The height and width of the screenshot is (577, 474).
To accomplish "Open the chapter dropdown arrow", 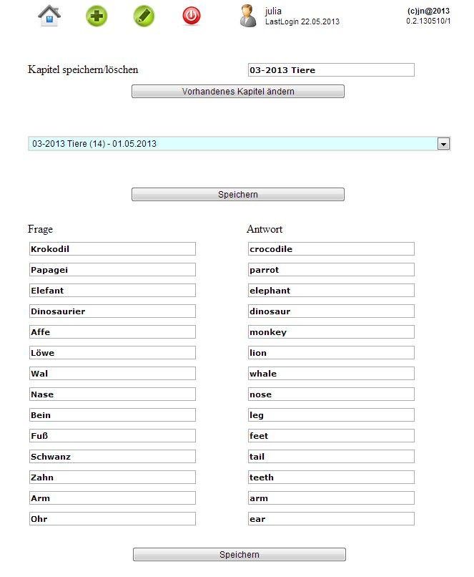I will [443, 144].
